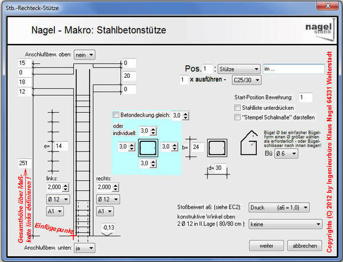Toggle 'Stahlliste unterdrücken' checkbox
This screenshot has width=343, height=262.
(x=237, y=108)
